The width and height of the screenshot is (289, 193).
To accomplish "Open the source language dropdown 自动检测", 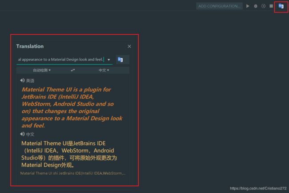I will [42, 70].
